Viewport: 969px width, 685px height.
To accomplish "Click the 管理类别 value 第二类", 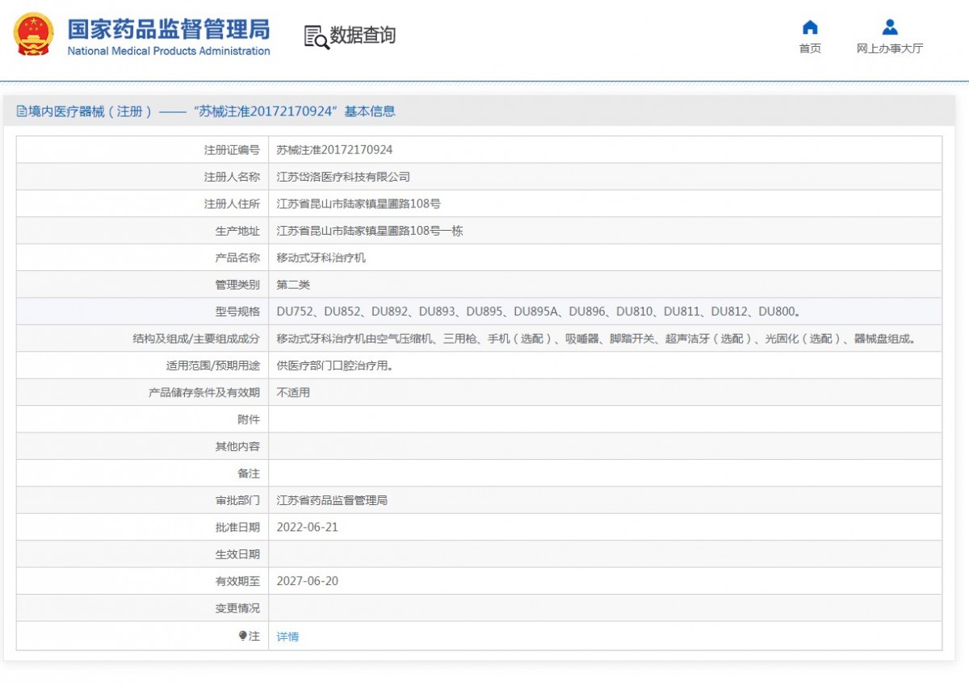I will click(293, 285).
